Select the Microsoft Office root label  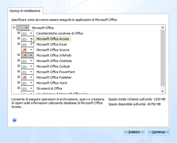click(43, 28)
